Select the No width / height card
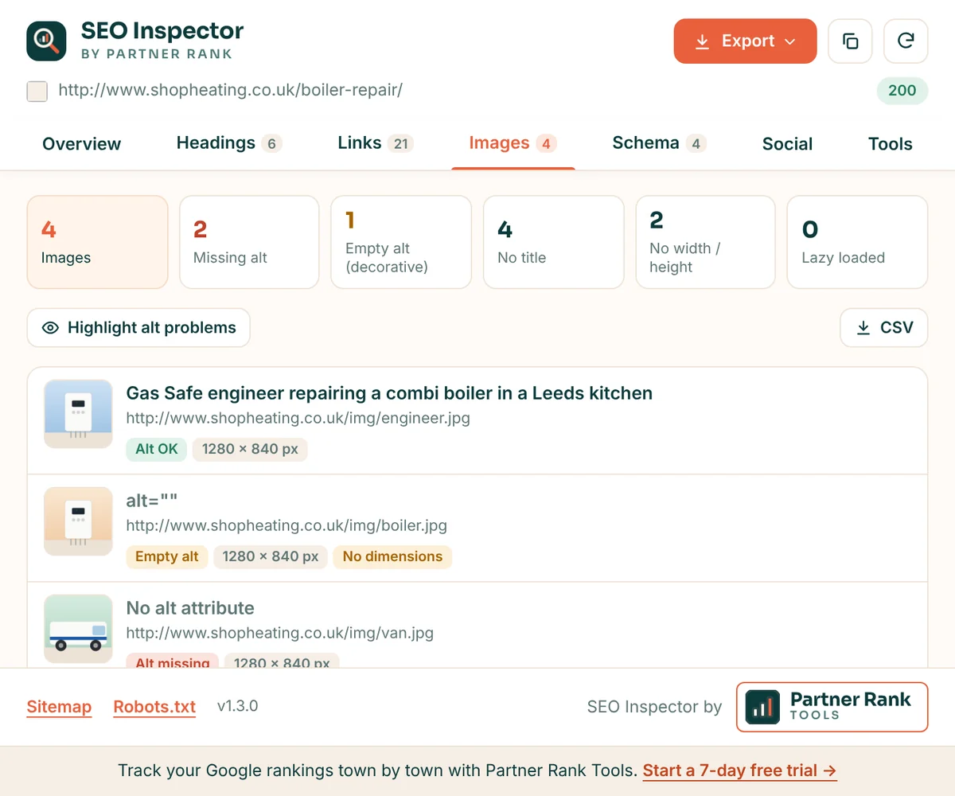This screenshot has height=796, width=955. pos(705,242)
